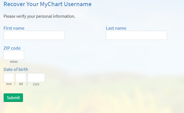Click the "yyyy" hint below the year box

(36, 84)
